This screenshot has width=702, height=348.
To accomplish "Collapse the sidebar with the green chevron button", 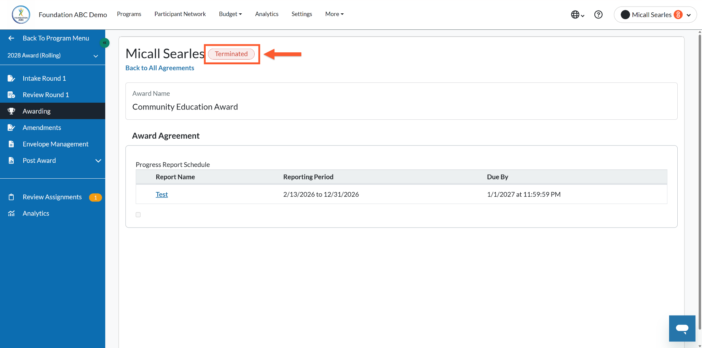I will tap(105, 43).
